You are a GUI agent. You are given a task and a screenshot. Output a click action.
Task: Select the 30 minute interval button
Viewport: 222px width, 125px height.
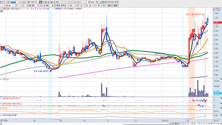point(74,2)
